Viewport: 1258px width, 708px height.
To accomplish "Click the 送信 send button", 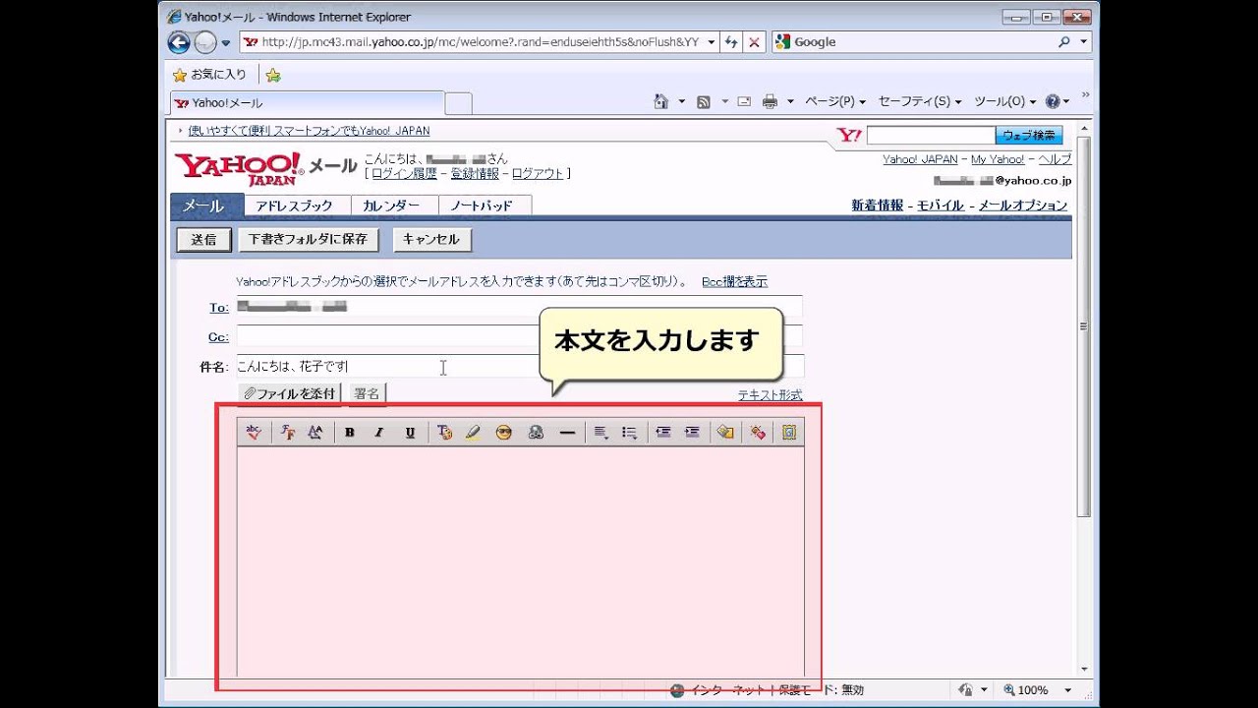I will (203, 240).
